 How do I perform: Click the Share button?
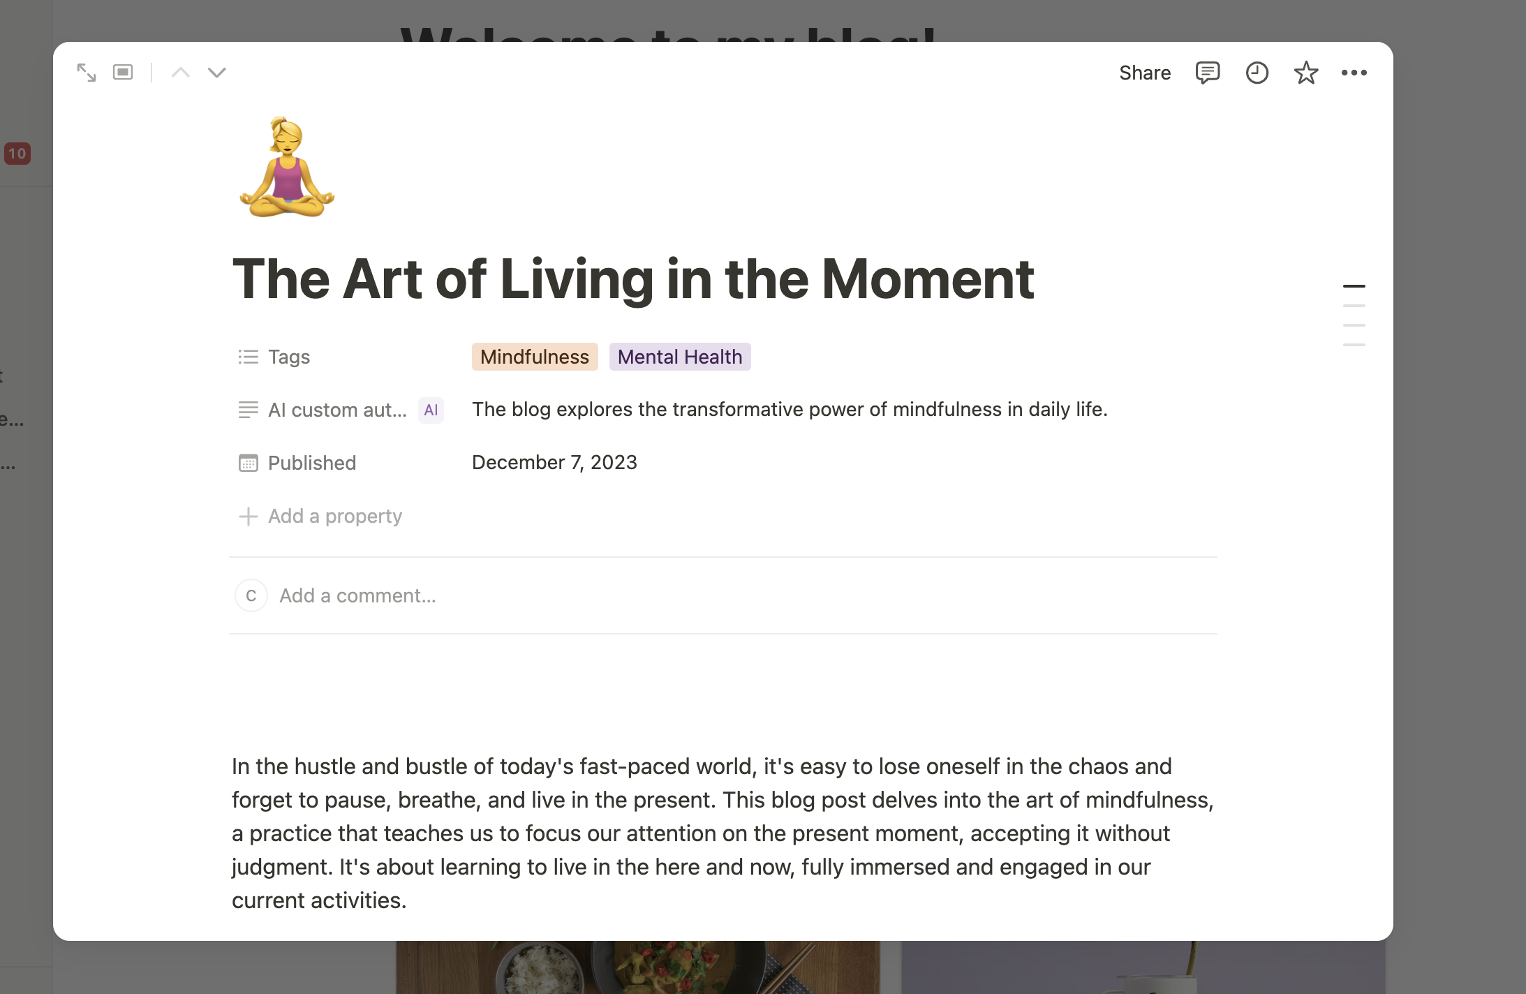click(1145, 73)
